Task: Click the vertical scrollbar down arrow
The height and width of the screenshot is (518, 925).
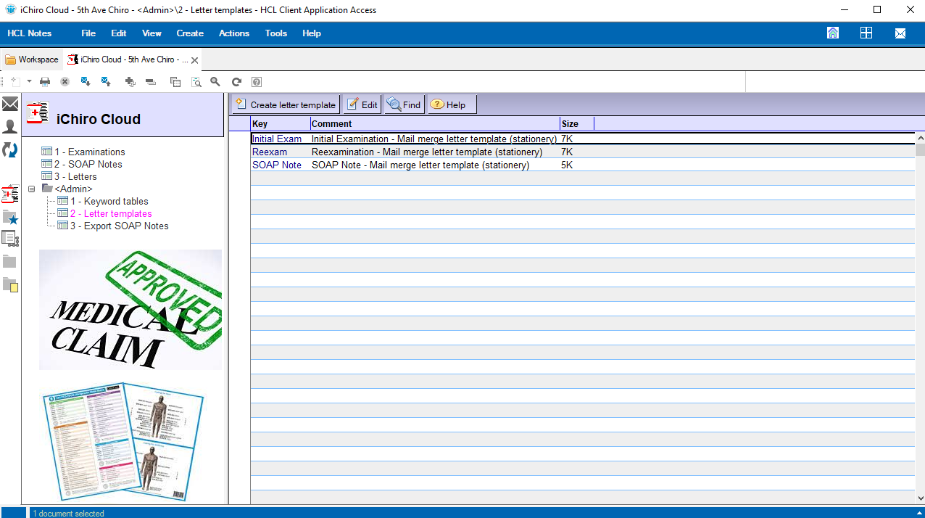Action: [920, 498]
